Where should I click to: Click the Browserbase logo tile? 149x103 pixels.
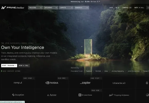(x=85, y=95)
